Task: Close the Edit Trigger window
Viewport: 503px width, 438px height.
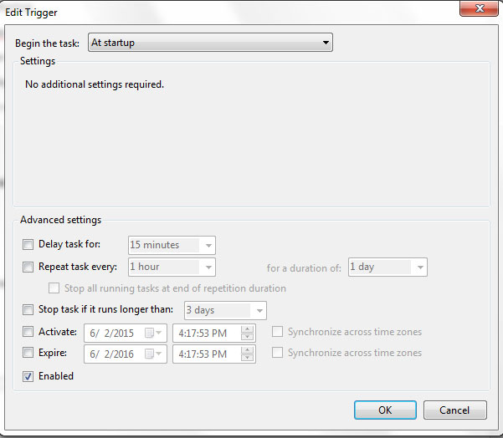Action: point(480,8)
